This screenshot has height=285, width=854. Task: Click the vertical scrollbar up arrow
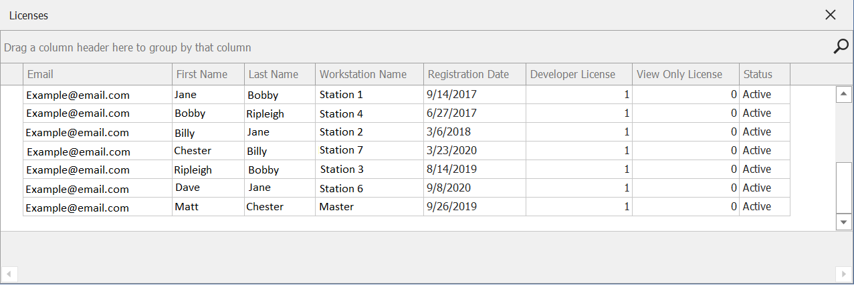click(844, 95)
